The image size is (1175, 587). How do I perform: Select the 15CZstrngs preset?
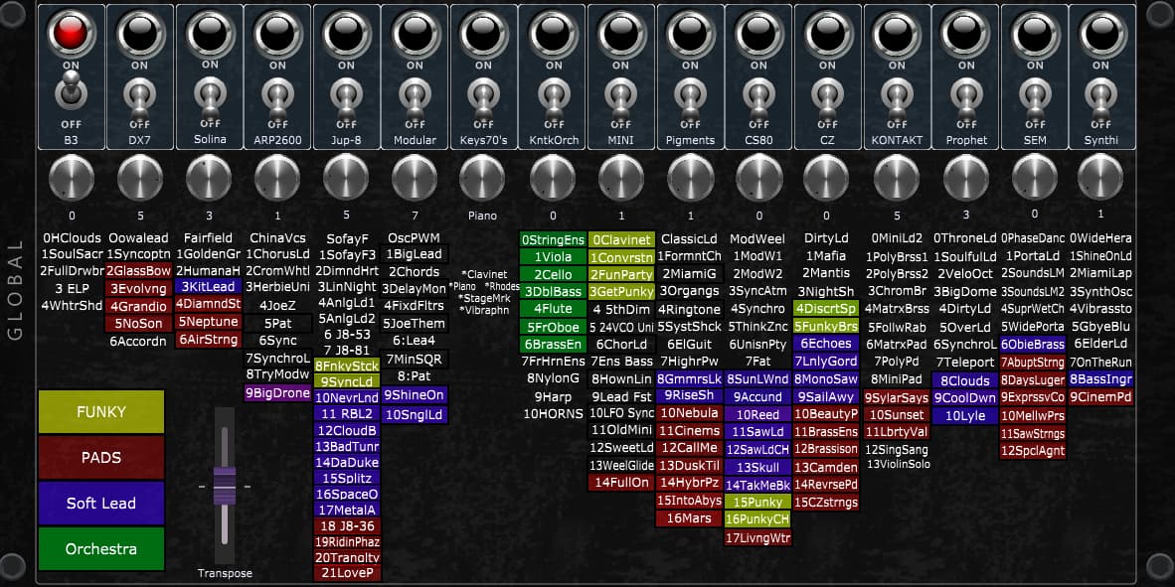[x=826, y=503]
